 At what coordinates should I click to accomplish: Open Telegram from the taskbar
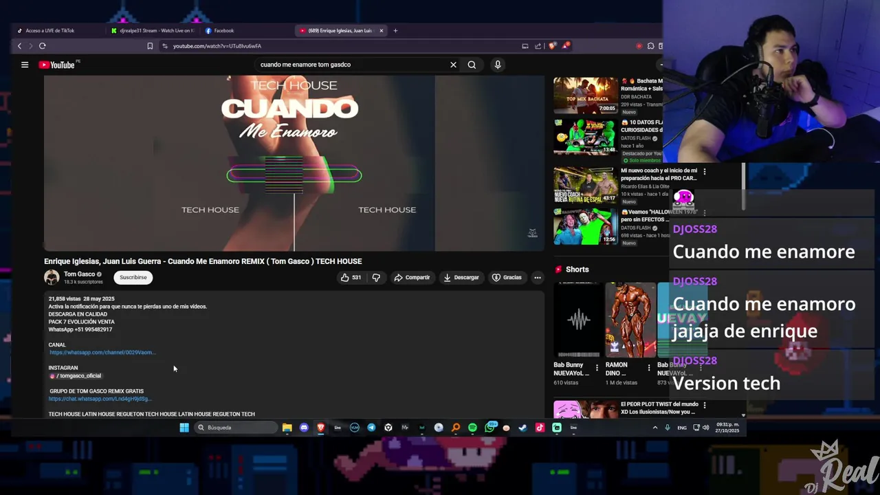[x=371, y=428]
